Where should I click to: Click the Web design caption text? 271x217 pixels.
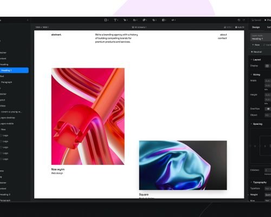tap(57, 173)
